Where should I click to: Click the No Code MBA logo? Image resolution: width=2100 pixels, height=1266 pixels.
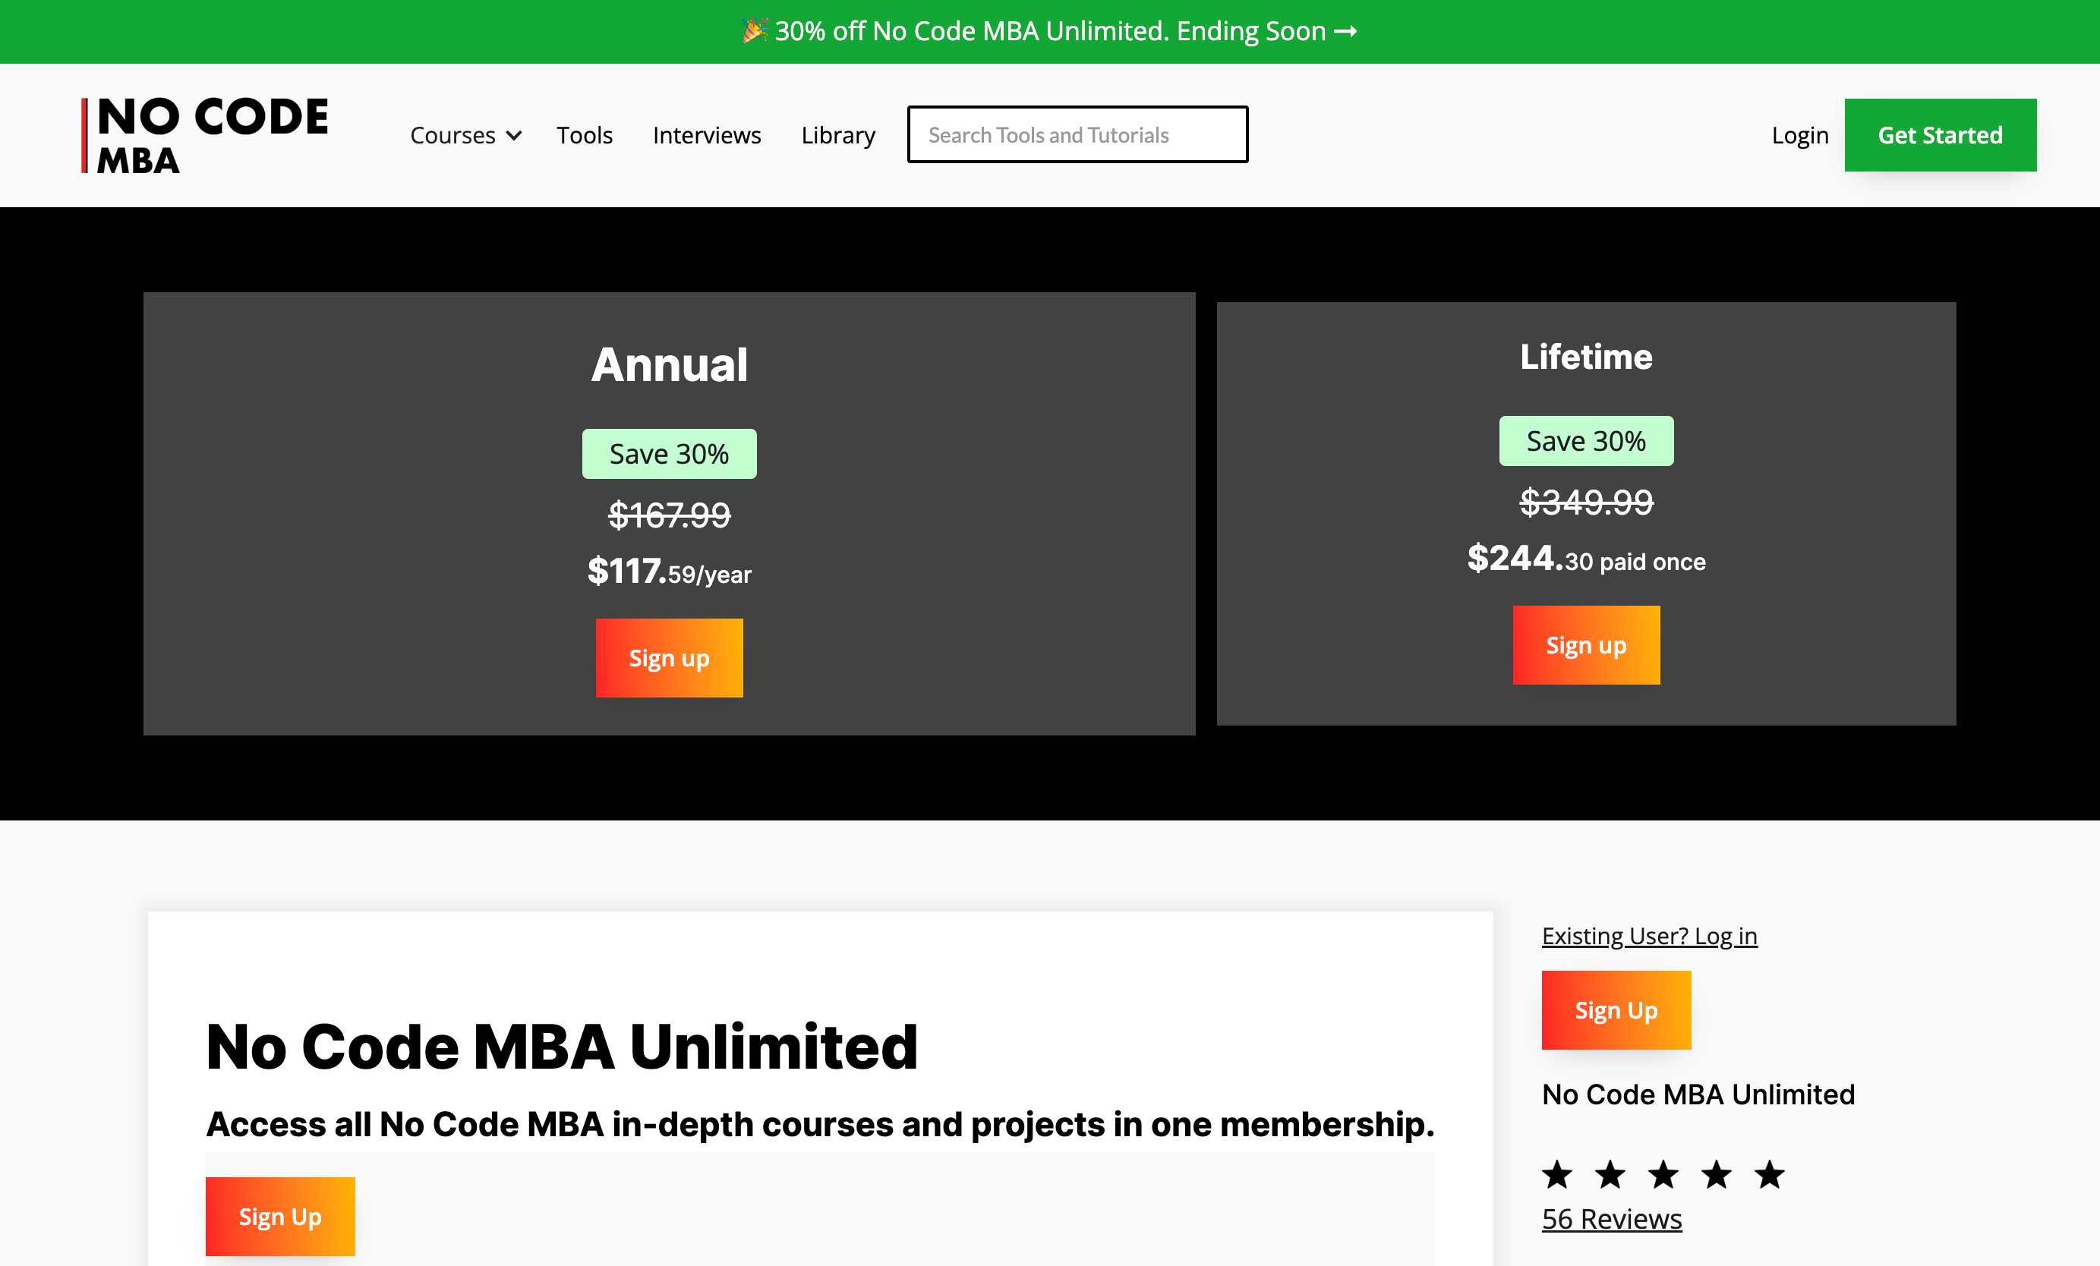pos(206,135)
